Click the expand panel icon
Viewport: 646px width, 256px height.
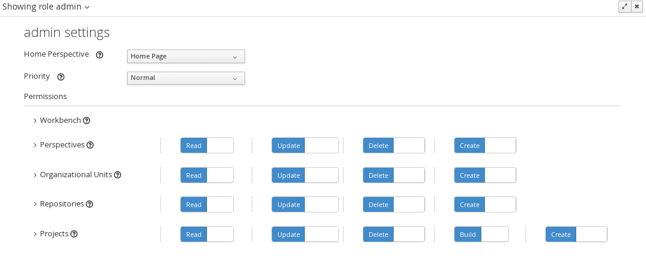[x=625, y=6]
